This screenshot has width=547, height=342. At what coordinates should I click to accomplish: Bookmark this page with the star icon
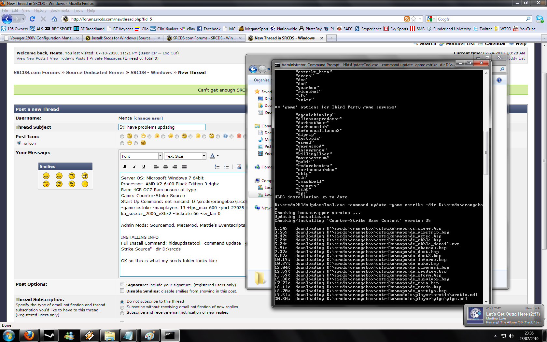[x=414, y=19]
